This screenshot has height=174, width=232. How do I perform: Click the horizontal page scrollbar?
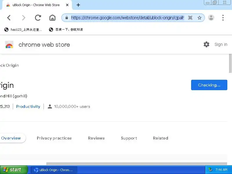click(137, 164)
